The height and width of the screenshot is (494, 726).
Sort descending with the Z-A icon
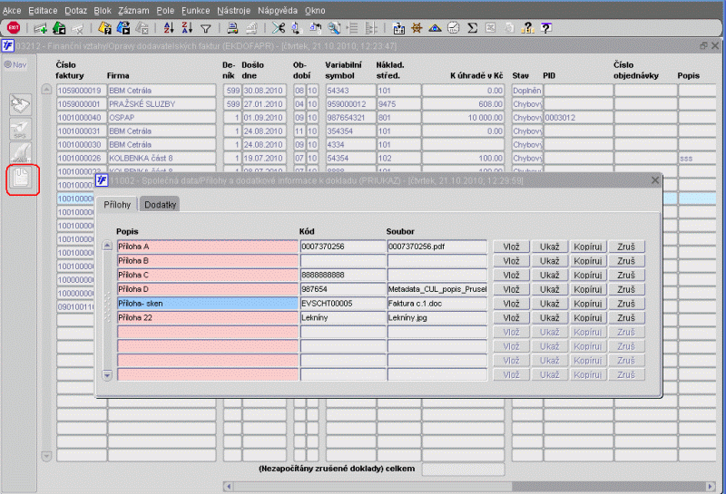(186, 29)
